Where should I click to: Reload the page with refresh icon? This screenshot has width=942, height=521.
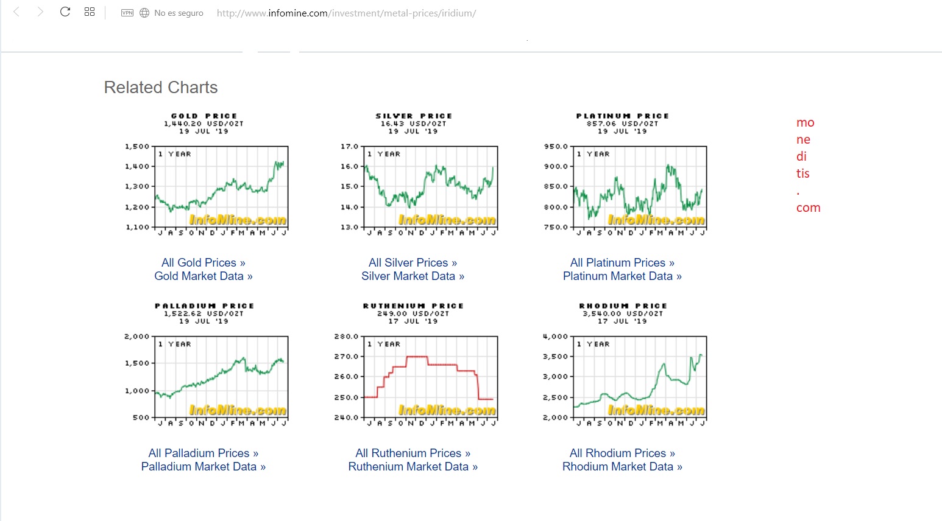[x=65, y=12]
